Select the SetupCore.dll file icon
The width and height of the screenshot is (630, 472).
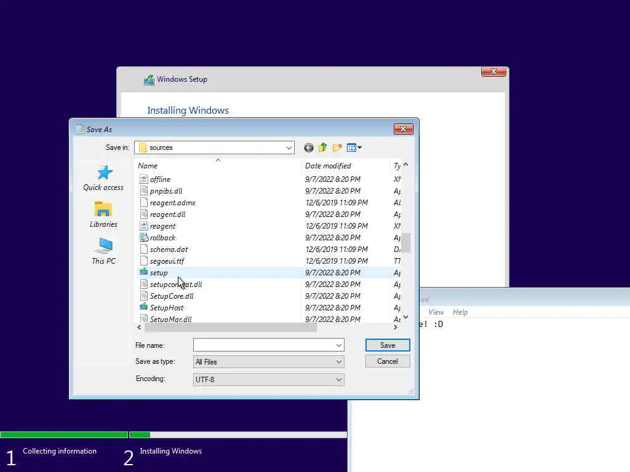[x=144, y=296]
